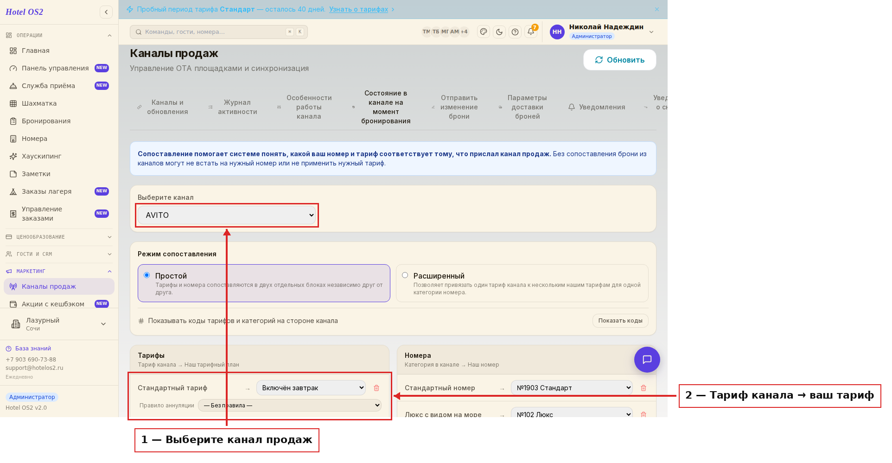Screen dimensions: 892x463
Task: Open the База знаний link
Action: 28,349
